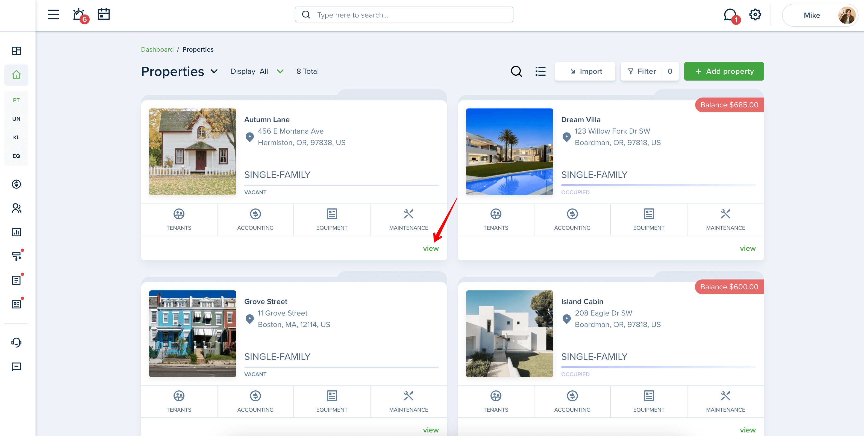Open the dashboard grid icon in sidebar
Image resolution: width=864 pixels, height=436 pixels.
(x=16, y=51)
